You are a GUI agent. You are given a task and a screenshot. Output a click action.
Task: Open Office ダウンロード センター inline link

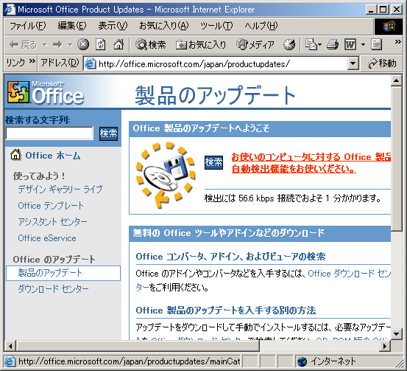[349, 274]
